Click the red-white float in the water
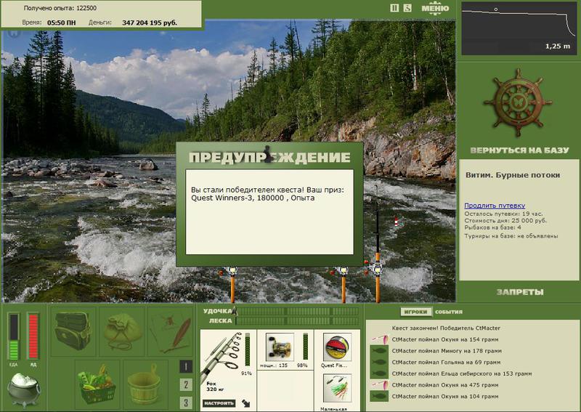The height and width of the screenshot is (412, 581). (x=396, y=222)
